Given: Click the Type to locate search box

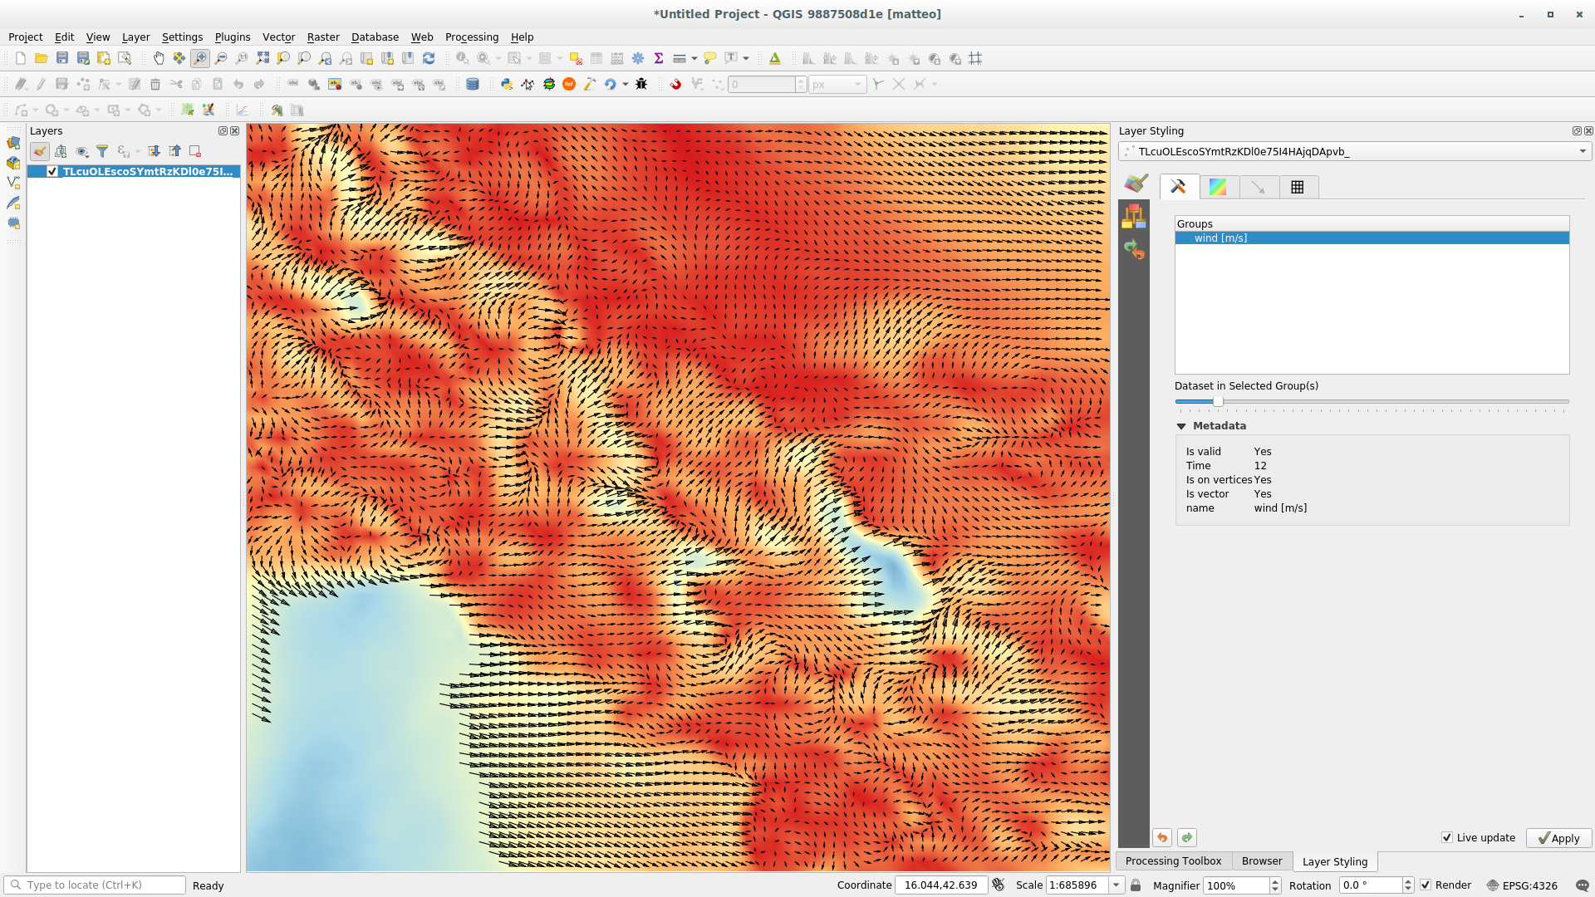Looking at the screenshot, I should (x=95, y=885).
